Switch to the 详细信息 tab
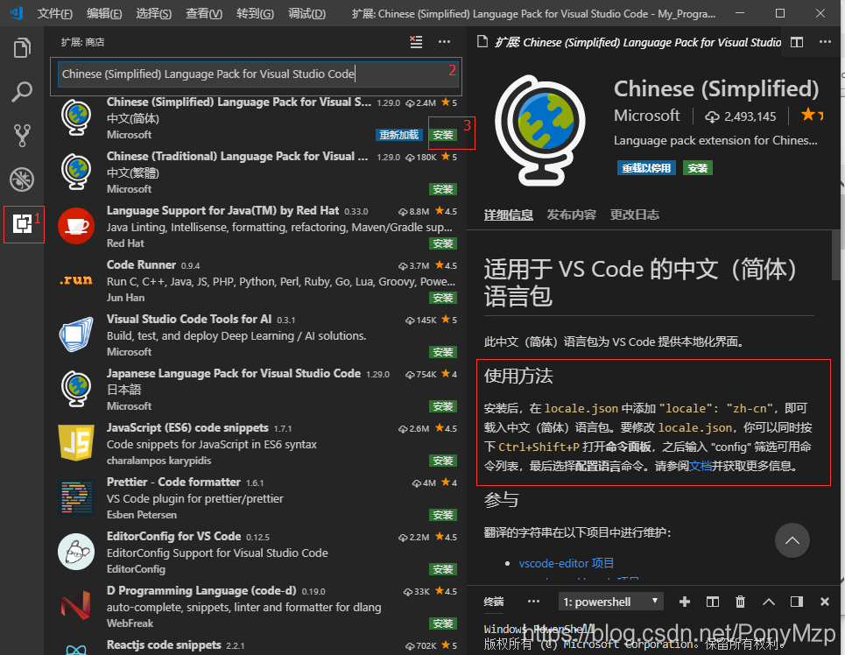Image resolution: width=845 pixels, height=655 pixels. [508, 215]
